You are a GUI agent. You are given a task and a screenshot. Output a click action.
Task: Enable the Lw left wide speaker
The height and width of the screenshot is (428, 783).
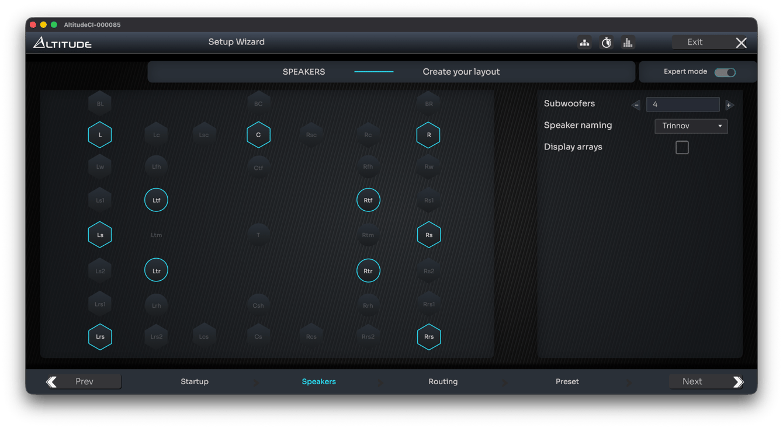[x=100, y=167]
